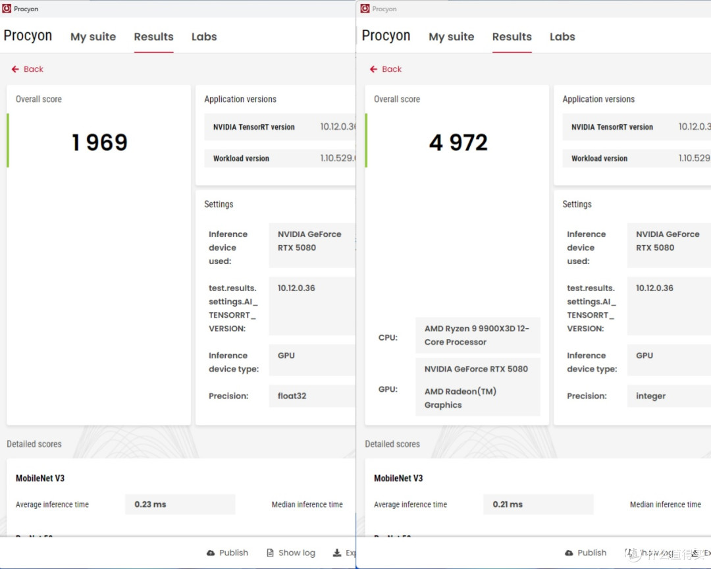The image size is (711, 569).
Task: Select the Settings value '10.12.0.36' in the left window
Action: (296, 288)
